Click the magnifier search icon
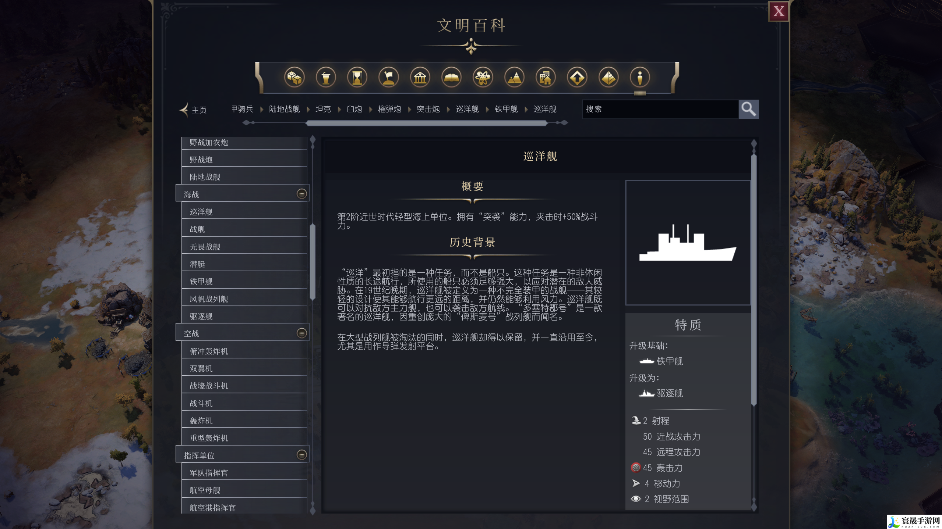The image size is (942, 529). click(x=748, y=109)
